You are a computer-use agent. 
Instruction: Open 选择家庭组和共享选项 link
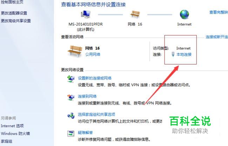(96, 115)
